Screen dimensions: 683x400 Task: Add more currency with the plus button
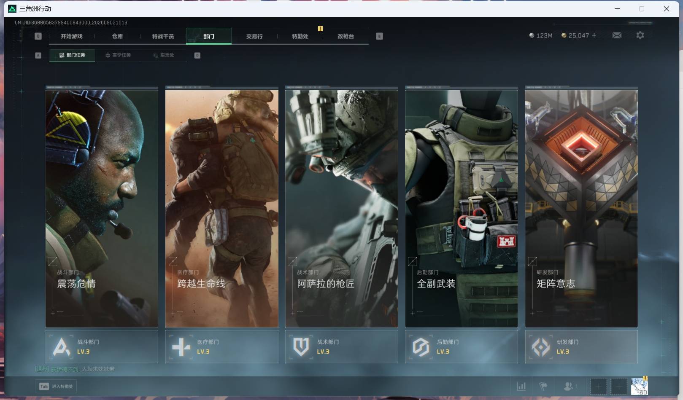coord(594,35)
